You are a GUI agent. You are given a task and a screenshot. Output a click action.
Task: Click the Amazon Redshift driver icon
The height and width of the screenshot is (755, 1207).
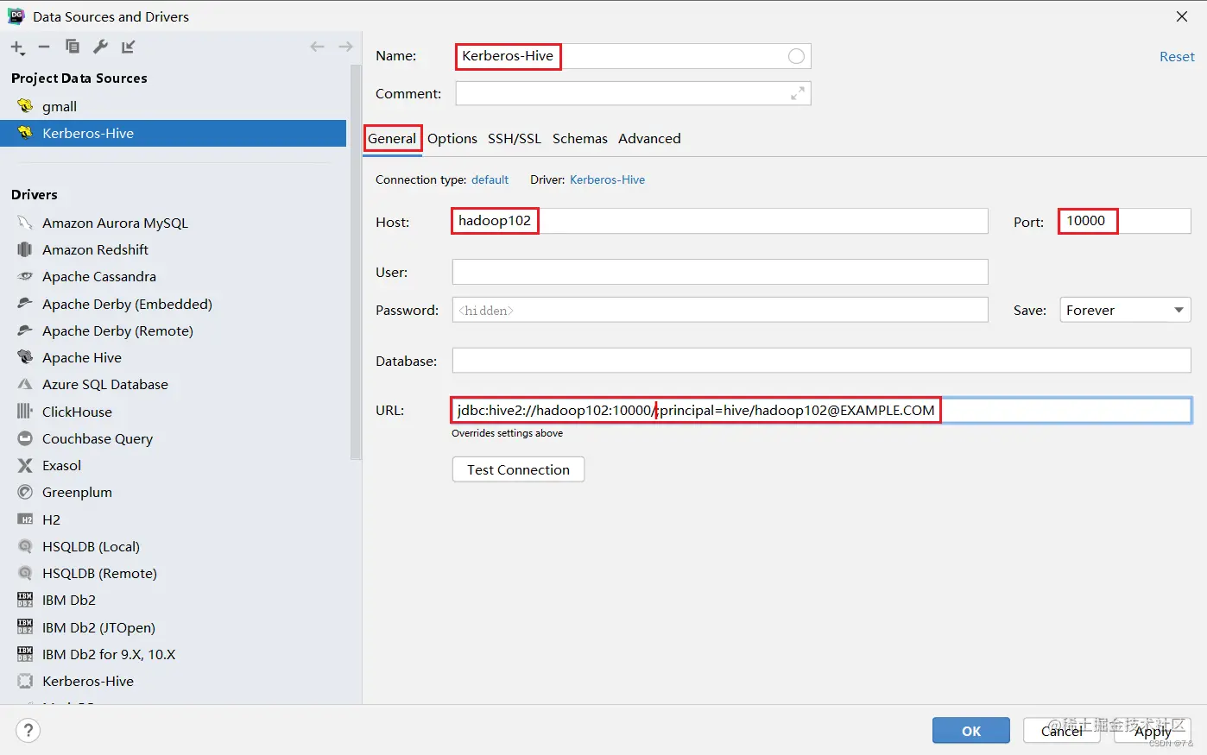pyautogui.click(x=25, y=249)
